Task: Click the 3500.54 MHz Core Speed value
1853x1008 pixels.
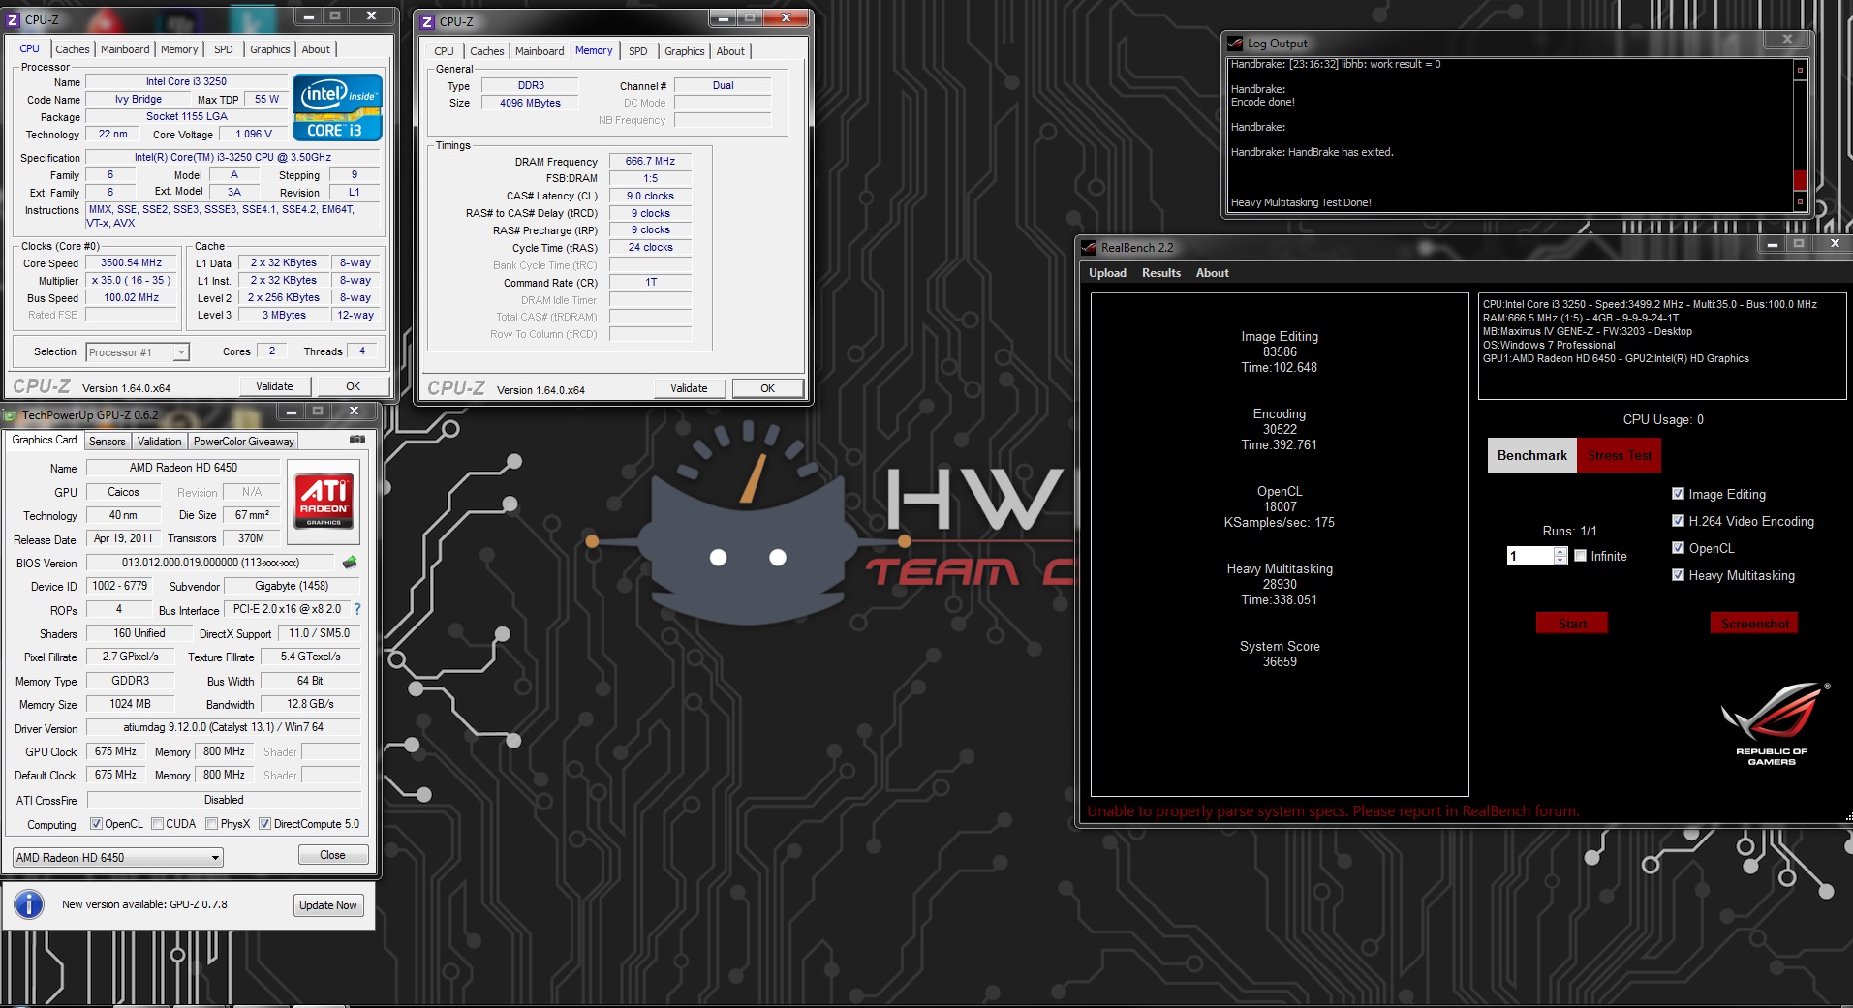Action: (132, 262)
